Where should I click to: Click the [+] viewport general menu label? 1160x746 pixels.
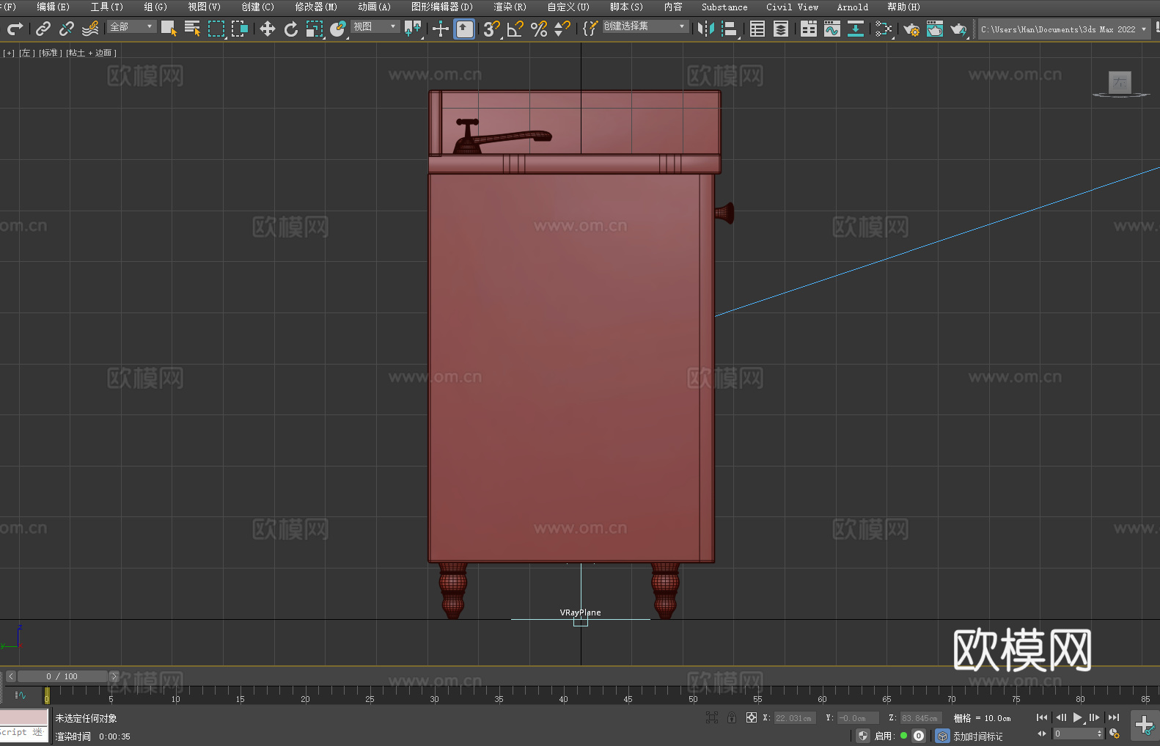[9, 53]
